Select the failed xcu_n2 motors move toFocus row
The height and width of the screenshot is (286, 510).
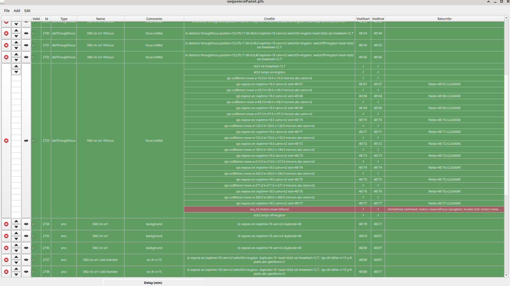coord(269,209)
